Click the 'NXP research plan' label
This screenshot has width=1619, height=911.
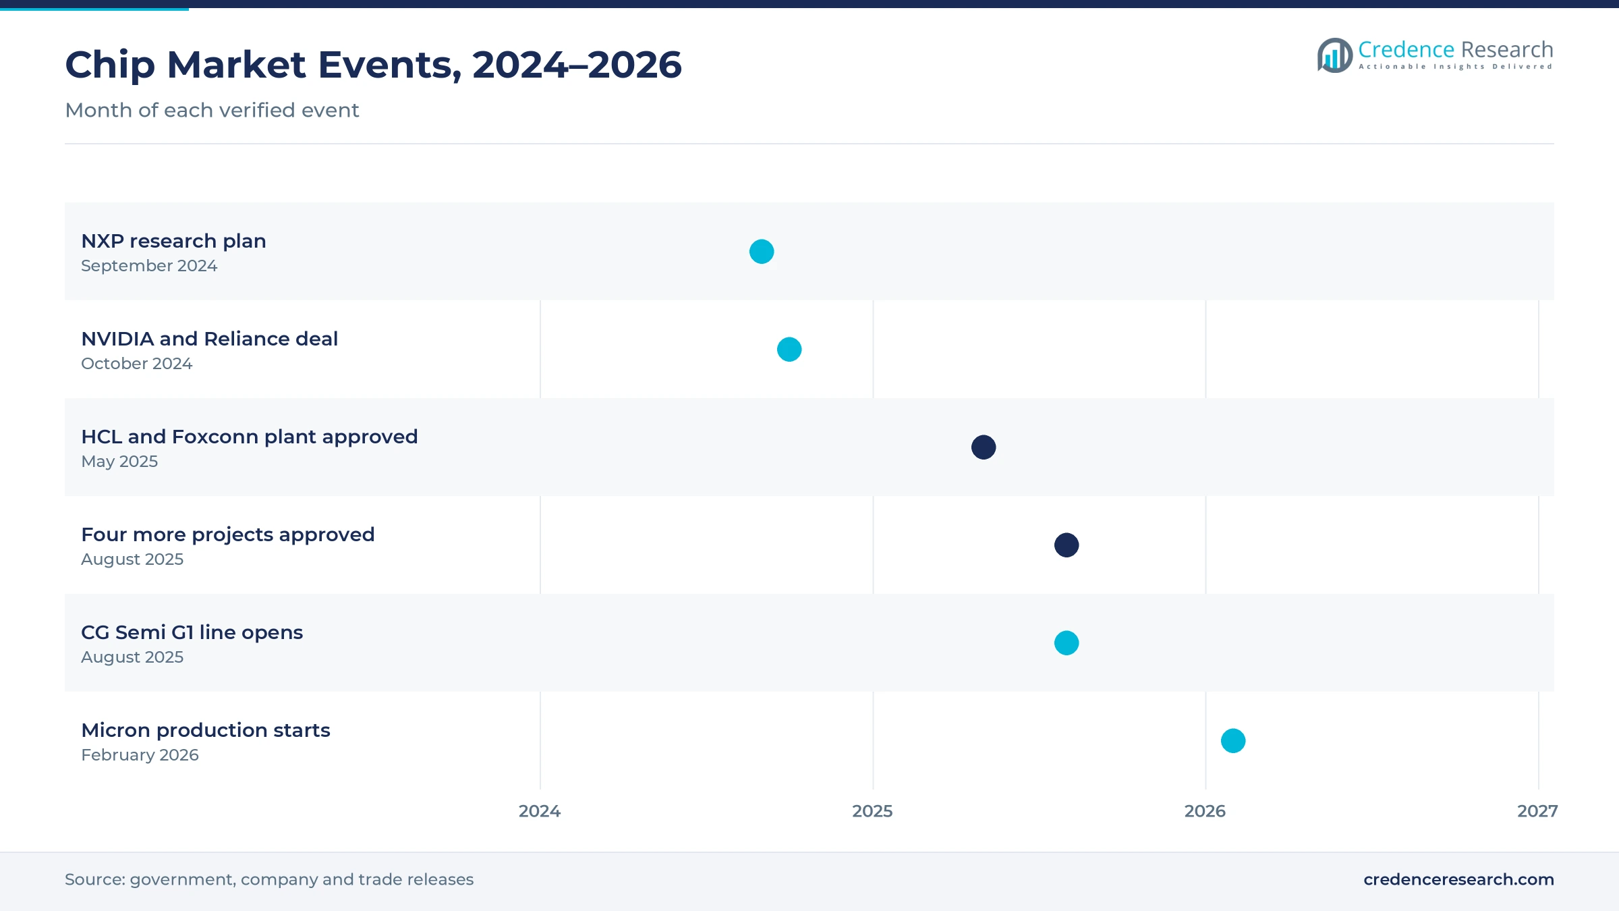coord(173,241)
